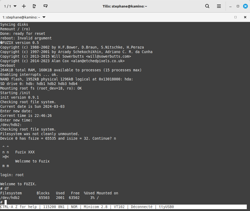Open the session switcher dropdown 1/1
This screenshot has height=211, width=250.
(10, 6)
